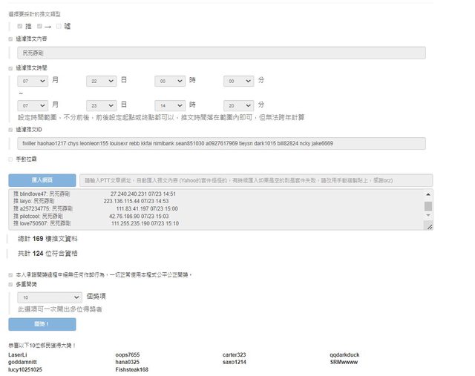Open the end minute dropdown showing 20

[x=238, y=105]
